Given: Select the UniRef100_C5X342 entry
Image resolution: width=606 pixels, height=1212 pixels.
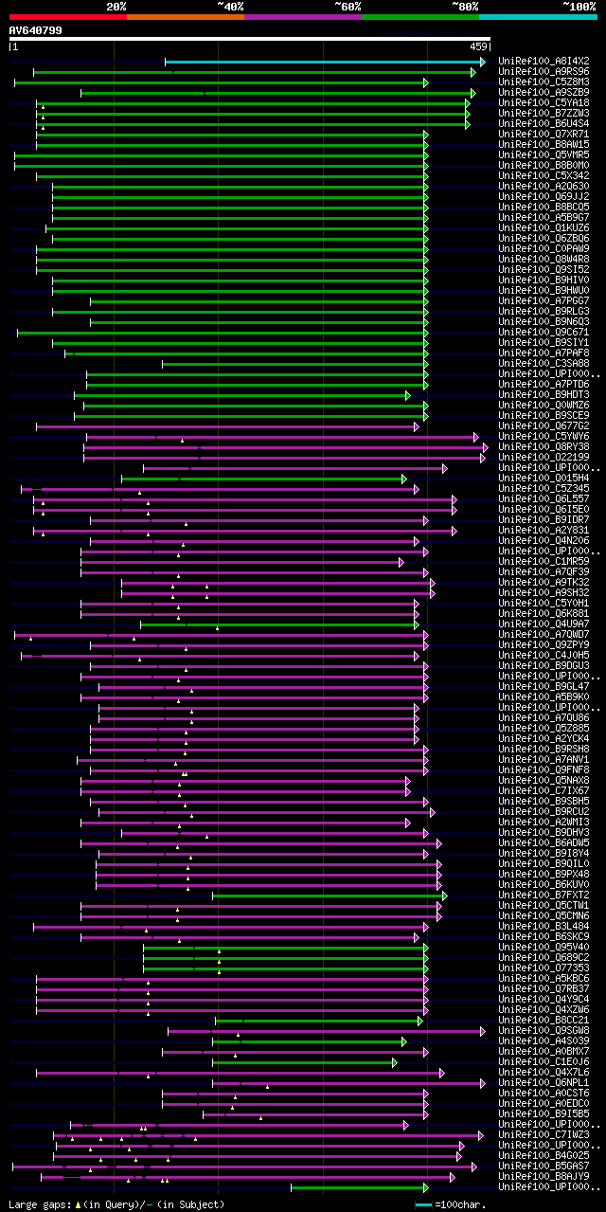Looking at the screenshot, I should (544, 176).
